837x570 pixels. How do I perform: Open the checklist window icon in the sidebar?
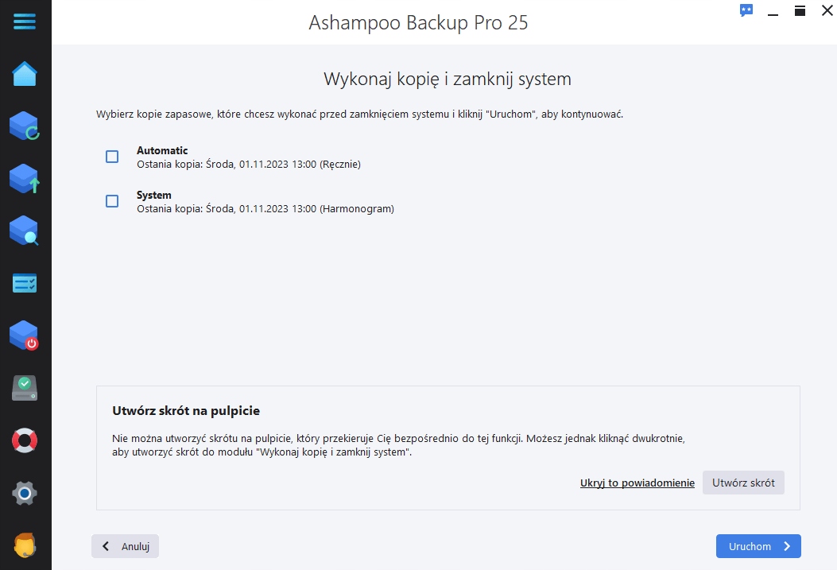click(25, 283)
